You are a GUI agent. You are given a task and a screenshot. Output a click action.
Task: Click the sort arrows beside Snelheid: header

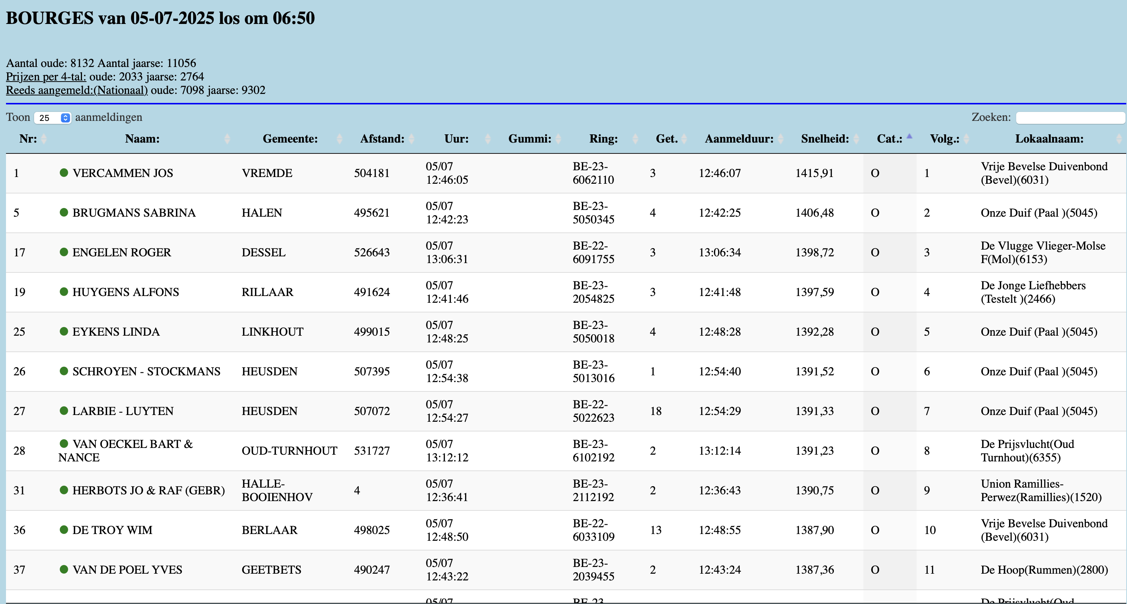[x=857, y=139]
